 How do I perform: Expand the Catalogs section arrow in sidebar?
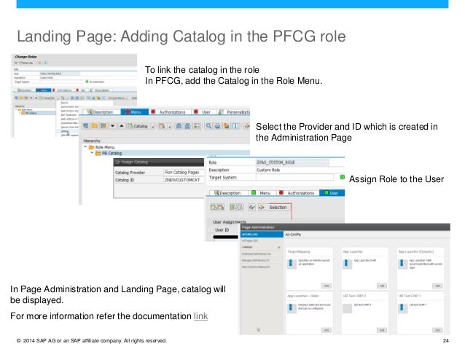[x=278, y=247]
